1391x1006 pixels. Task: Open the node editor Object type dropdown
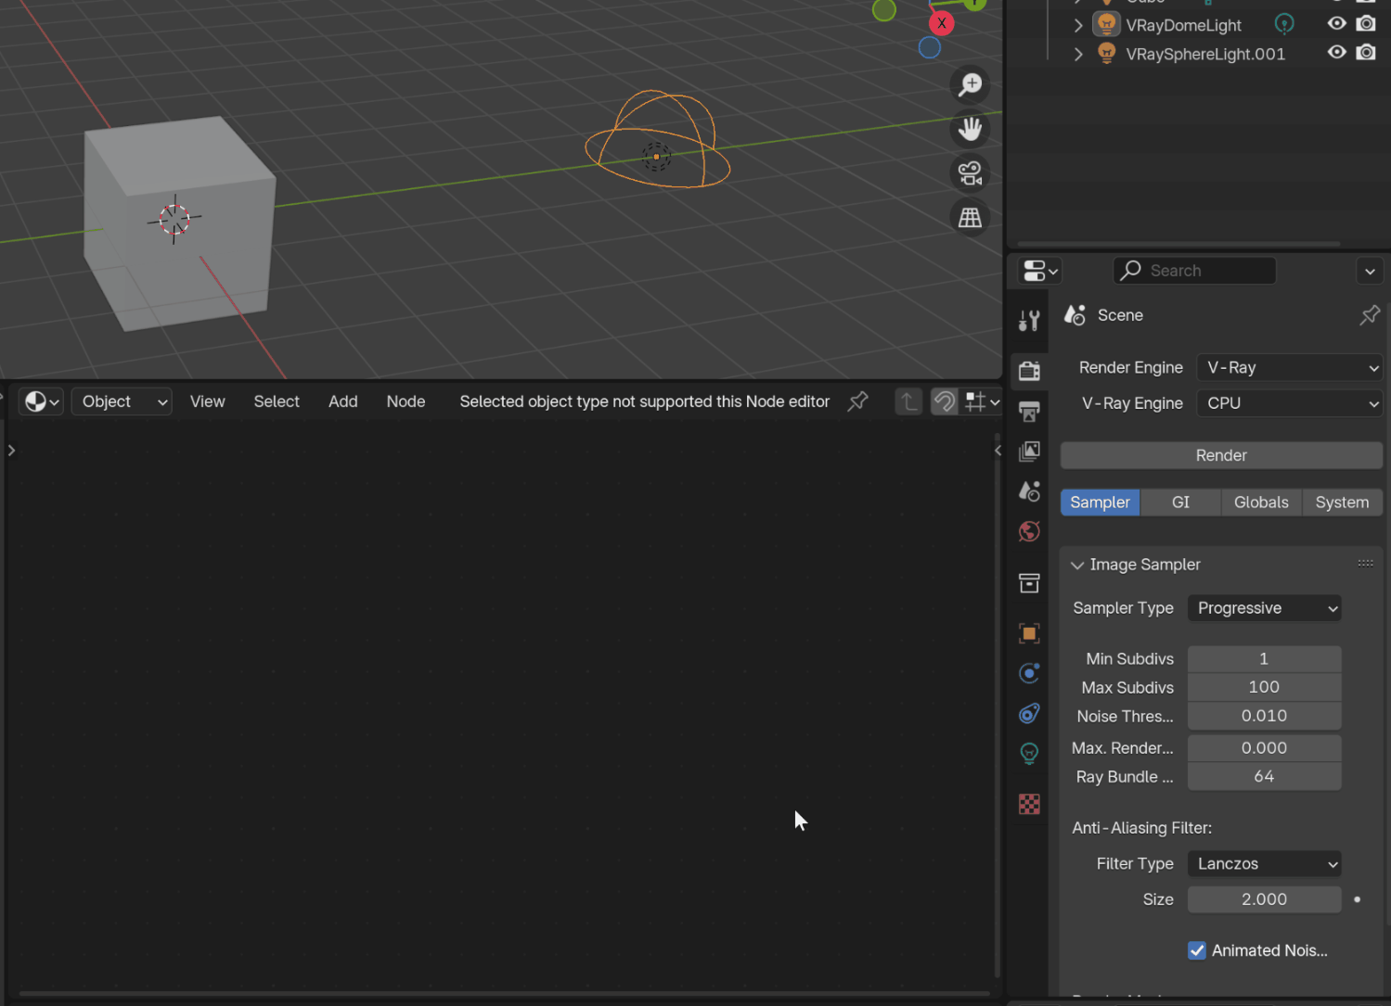[122, 401]
